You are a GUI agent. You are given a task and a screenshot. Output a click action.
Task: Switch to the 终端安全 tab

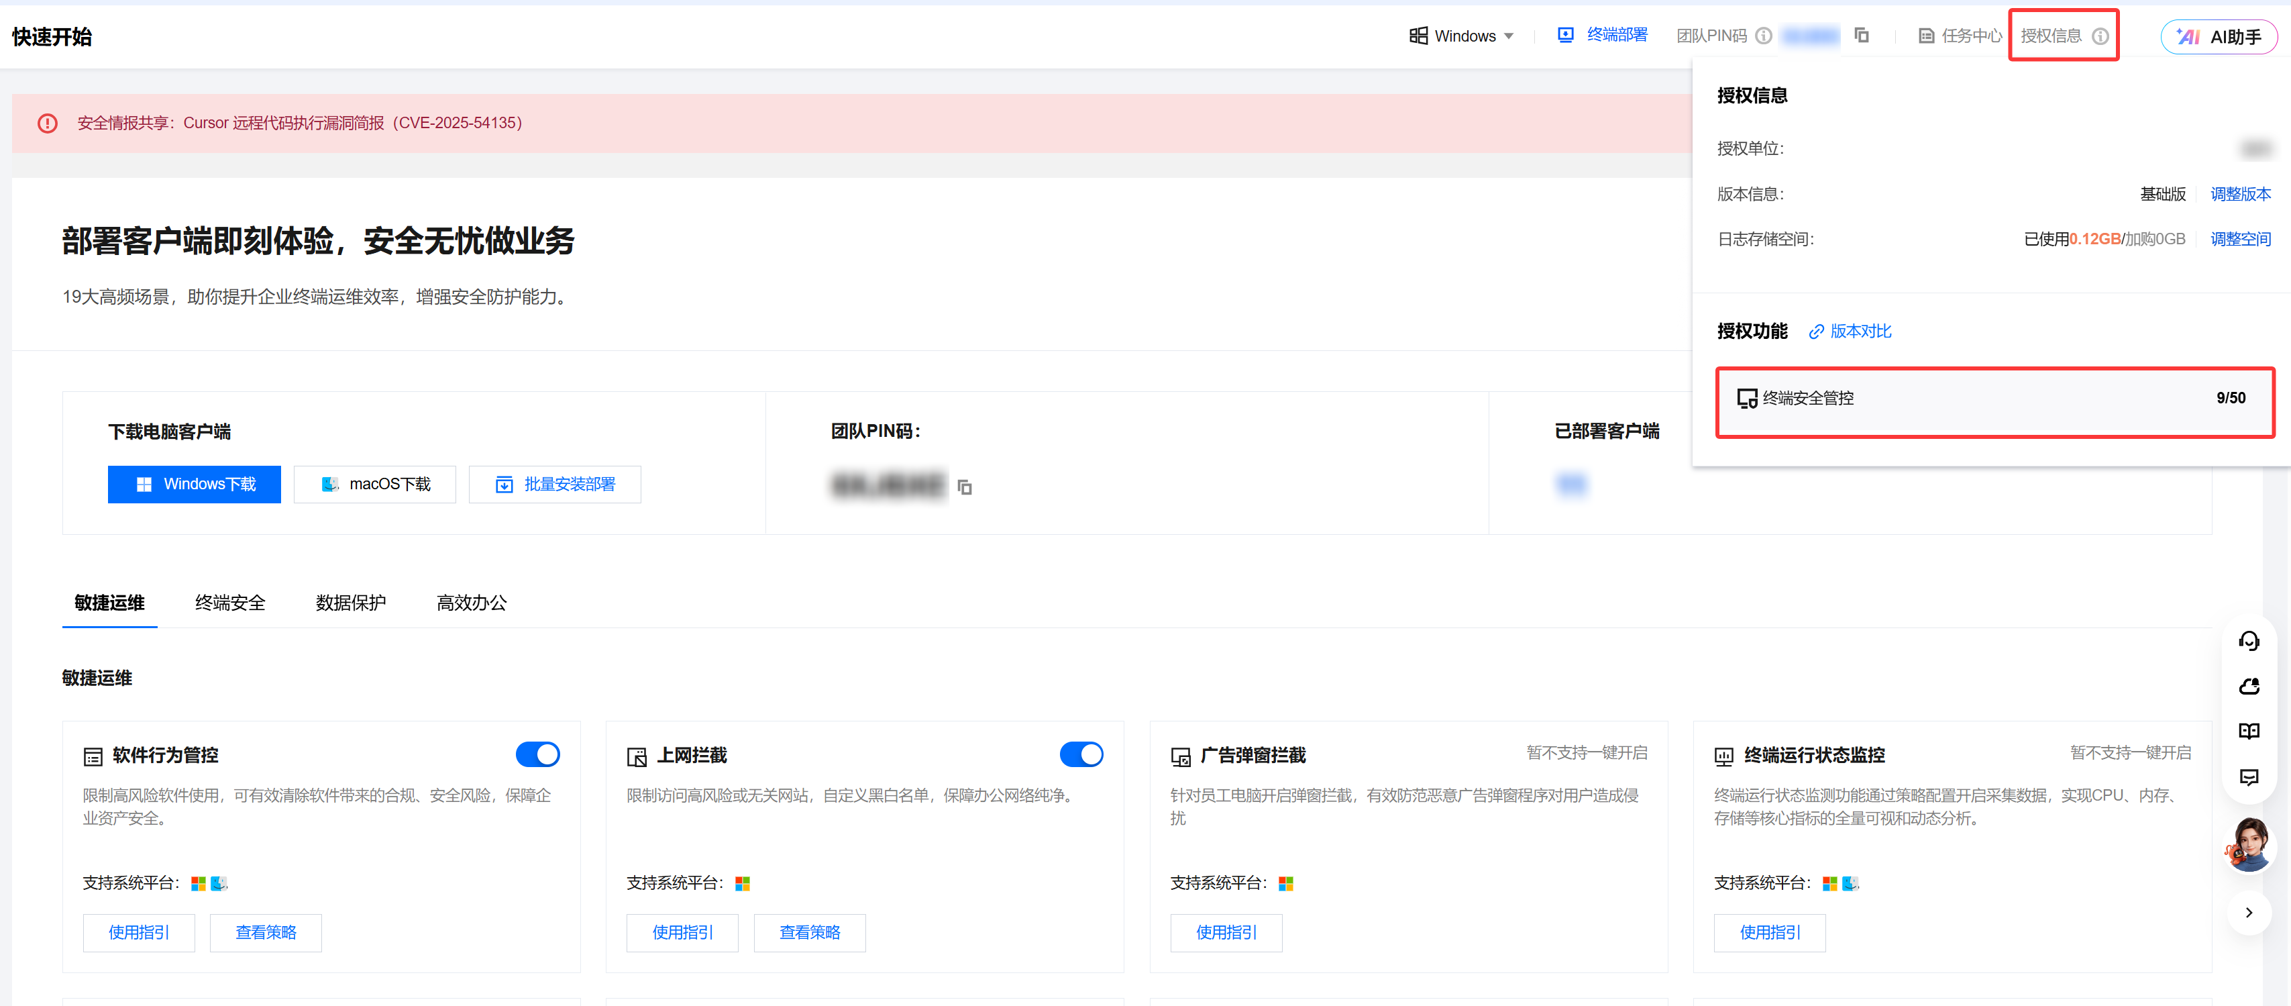230,602
